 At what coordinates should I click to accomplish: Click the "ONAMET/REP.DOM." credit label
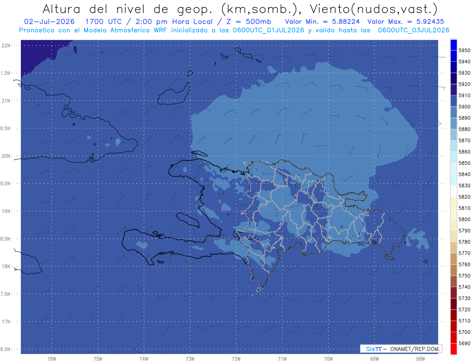pyautogui.click(x=415, y=349)
